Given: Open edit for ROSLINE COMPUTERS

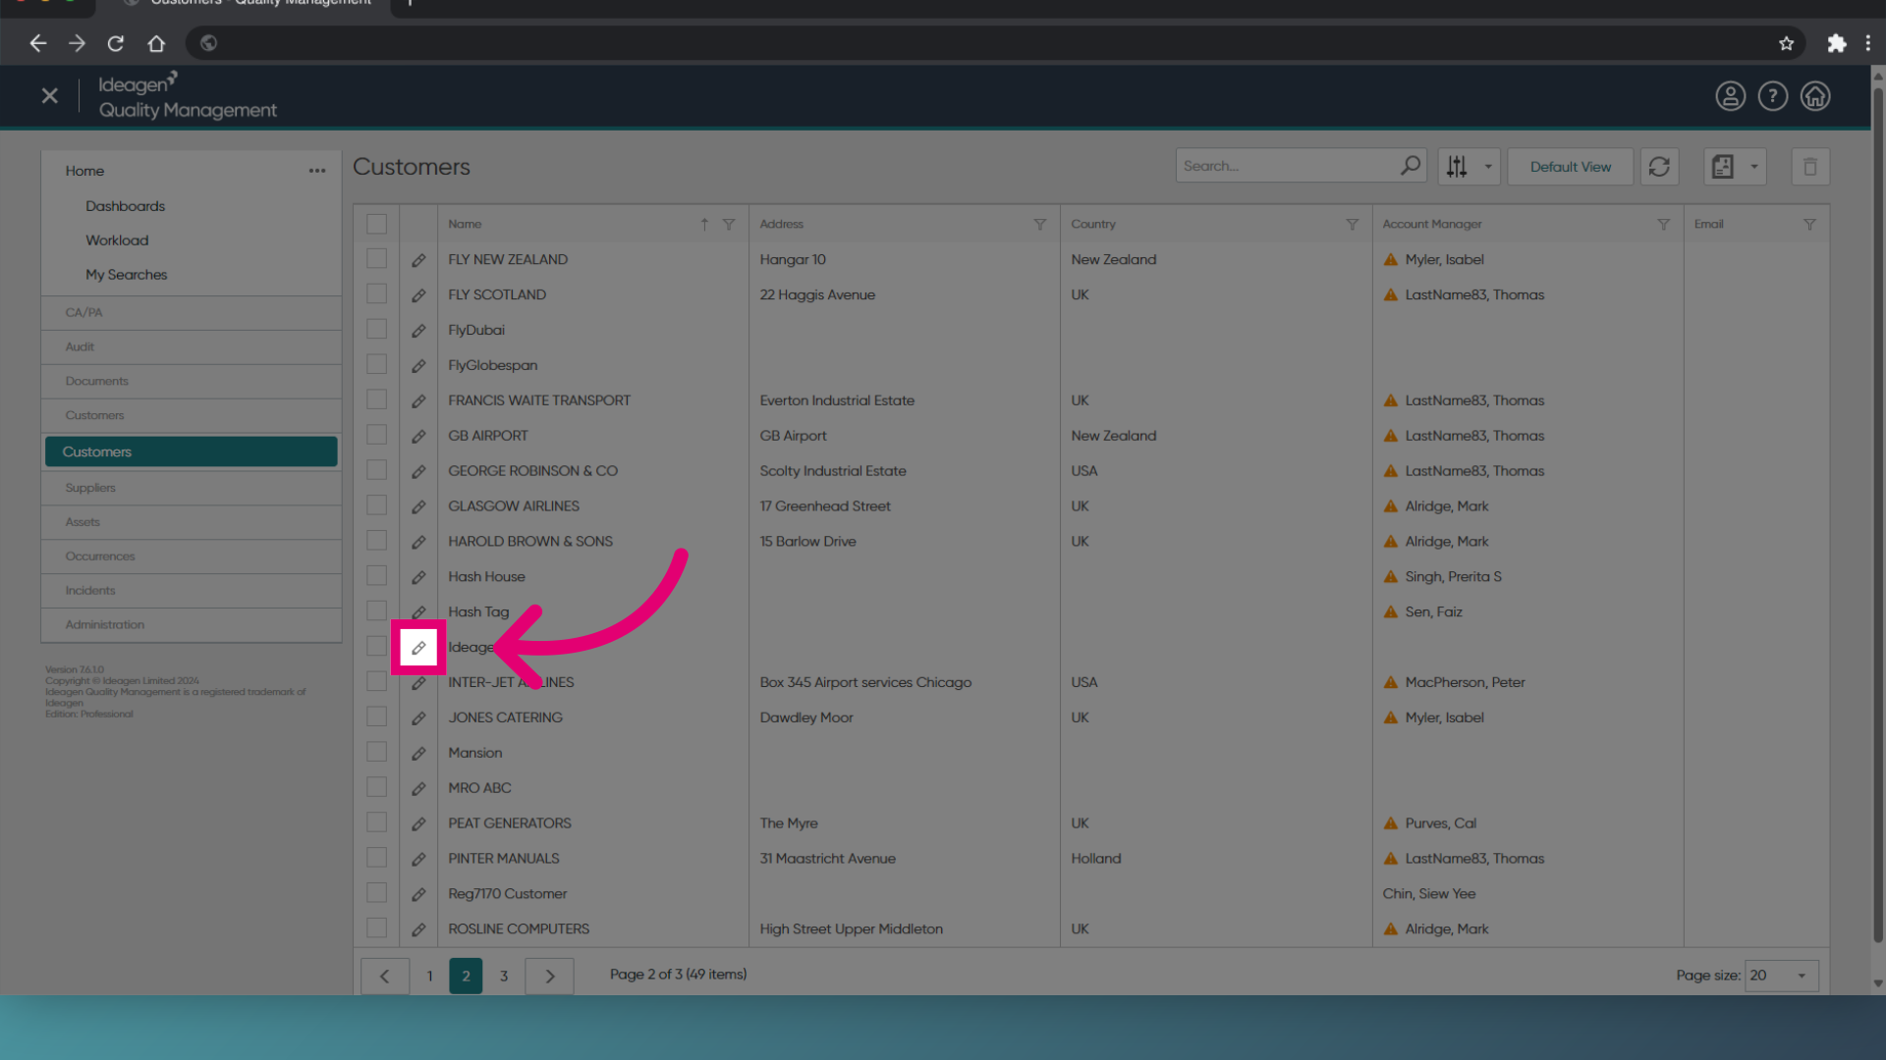Looking at the screenshot, I should pos(418,929).
